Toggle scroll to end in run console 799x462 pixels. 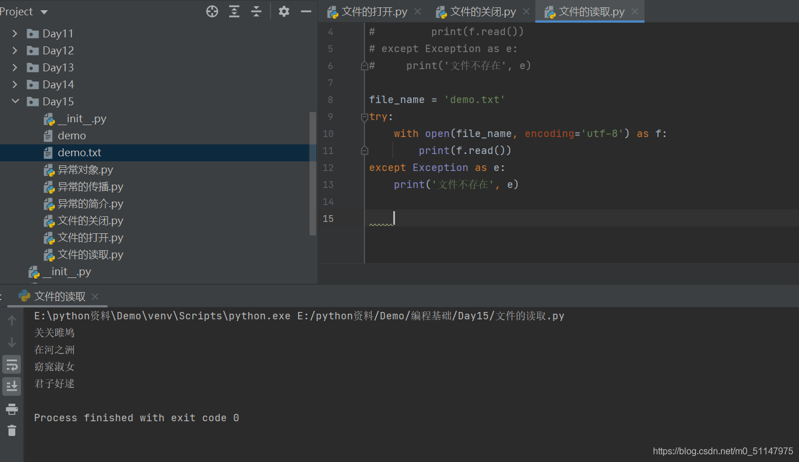(x=11, y=387)
